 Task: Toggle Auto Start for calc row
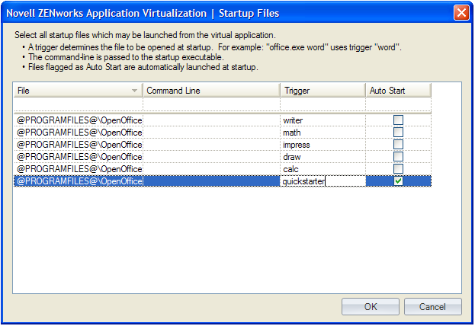coord(398,169)
